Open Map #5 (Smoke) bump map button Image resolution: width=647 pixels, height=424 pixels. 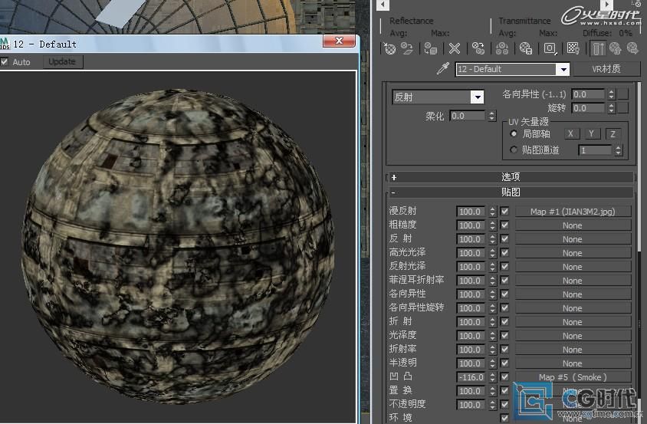pos(573,377)
